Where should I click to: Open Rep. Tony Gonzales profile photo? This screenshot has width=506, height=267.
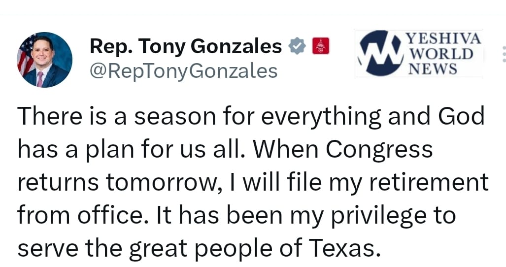pyautogui.click(x=45, y=60)
